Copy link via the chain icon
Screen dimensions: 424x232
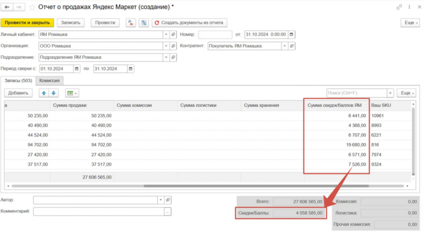tap(399, 7)
